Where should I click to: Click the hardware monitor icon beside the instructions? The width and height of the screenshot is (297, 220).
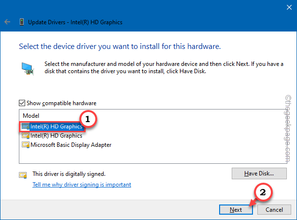(x=27, y=67)
